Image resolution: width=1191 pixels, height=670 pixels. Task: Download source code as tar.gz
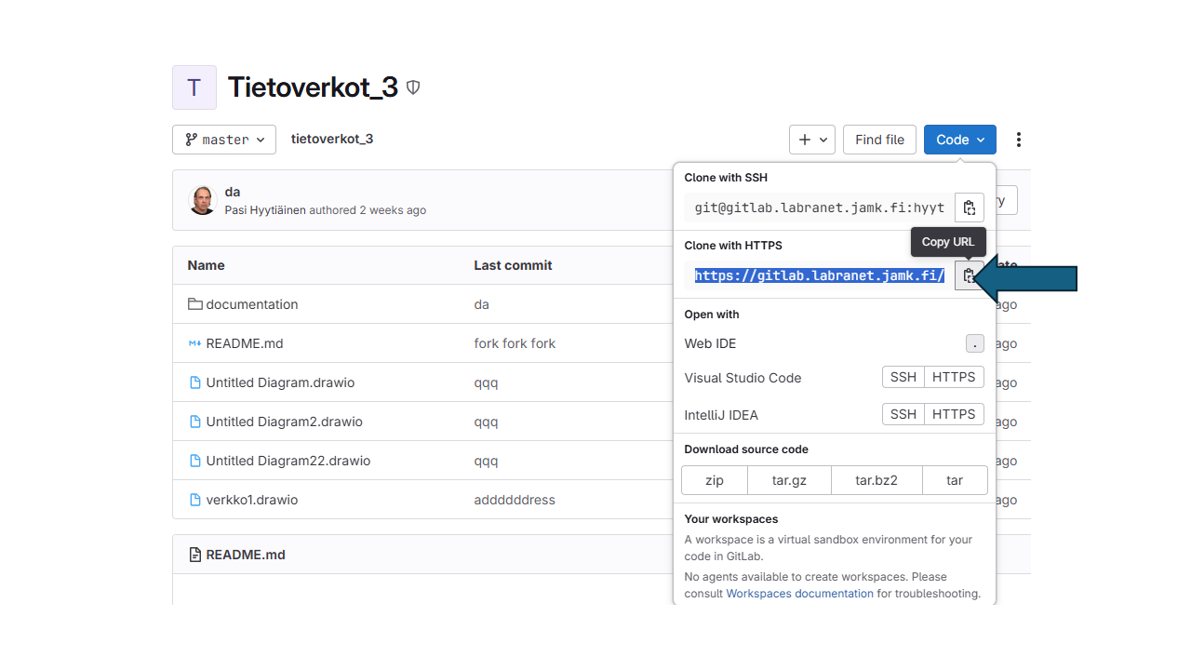click(789, 480)
